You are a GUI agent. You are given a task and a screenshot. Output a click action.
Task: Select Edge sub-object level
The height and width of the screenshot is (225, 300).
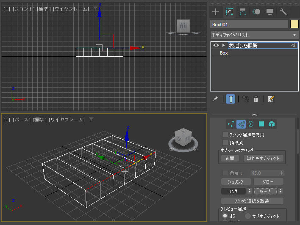click(x=241, y=124)
